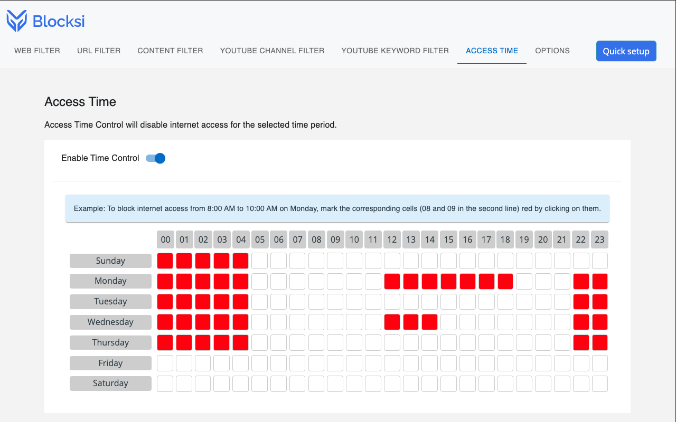Go to YOUTUBE KEYWORD FILTER tab
The width and height of the screenshot is (676, 422).
coord(395,51)
